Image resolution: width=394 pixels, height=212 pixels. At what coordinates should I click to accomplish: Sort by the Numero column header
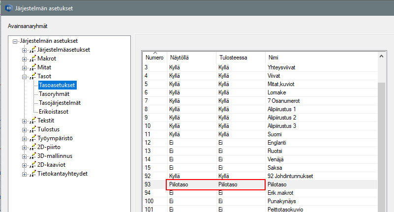[x=154, y=58]
